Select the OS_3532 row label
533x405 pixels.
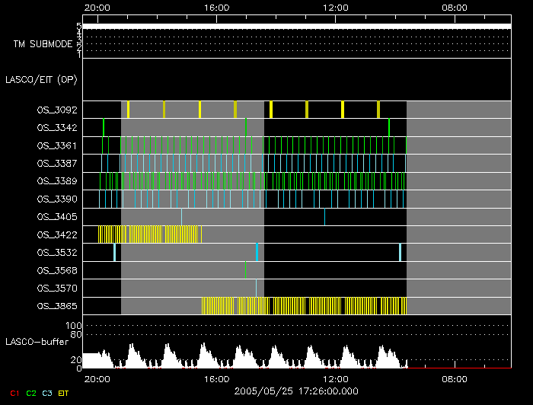[x=57, y=252]
